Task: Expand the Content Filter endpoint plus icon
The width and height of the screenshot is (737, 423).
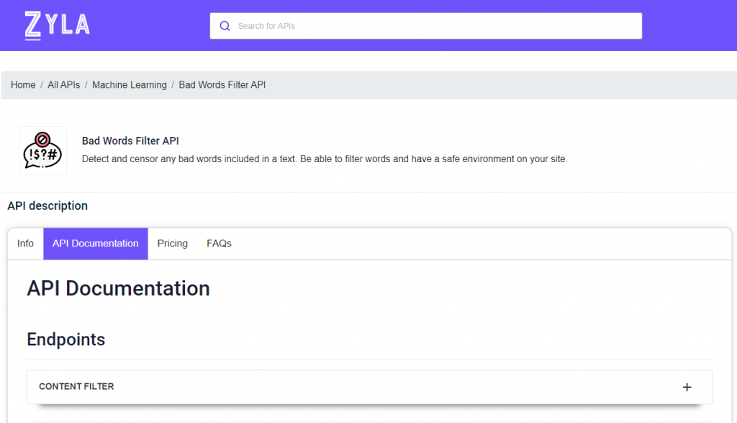Action: tap(687, 387)
